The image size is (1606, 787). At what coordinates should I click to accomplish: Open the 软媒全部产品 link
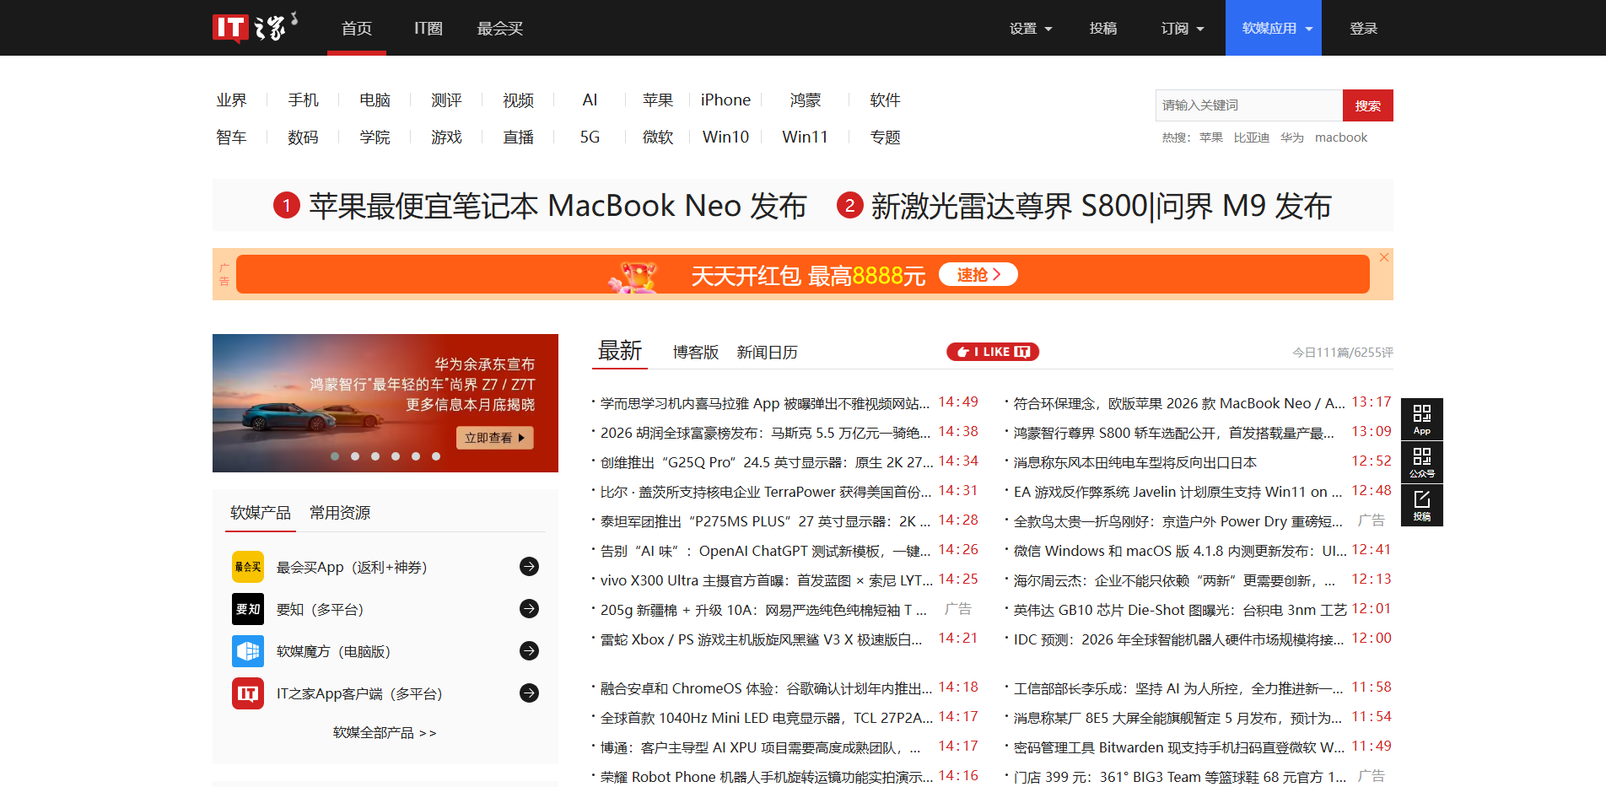385,733
